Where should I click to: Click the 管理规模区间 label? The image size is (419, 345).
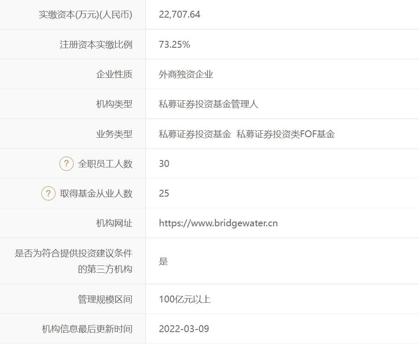105,299
